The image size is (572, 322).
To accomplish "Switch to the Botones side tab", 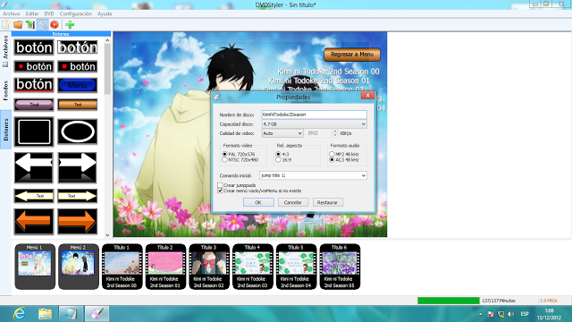I will point(5,130).
